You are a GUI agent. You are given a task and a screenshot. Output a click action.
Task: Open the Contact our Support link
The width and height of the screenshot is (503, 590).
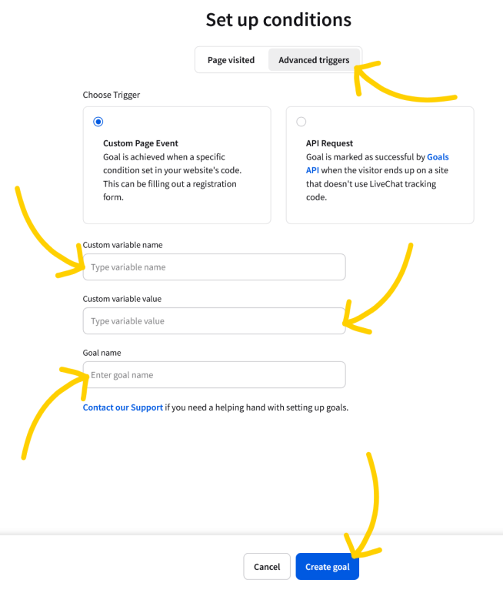tap(123, 407)
